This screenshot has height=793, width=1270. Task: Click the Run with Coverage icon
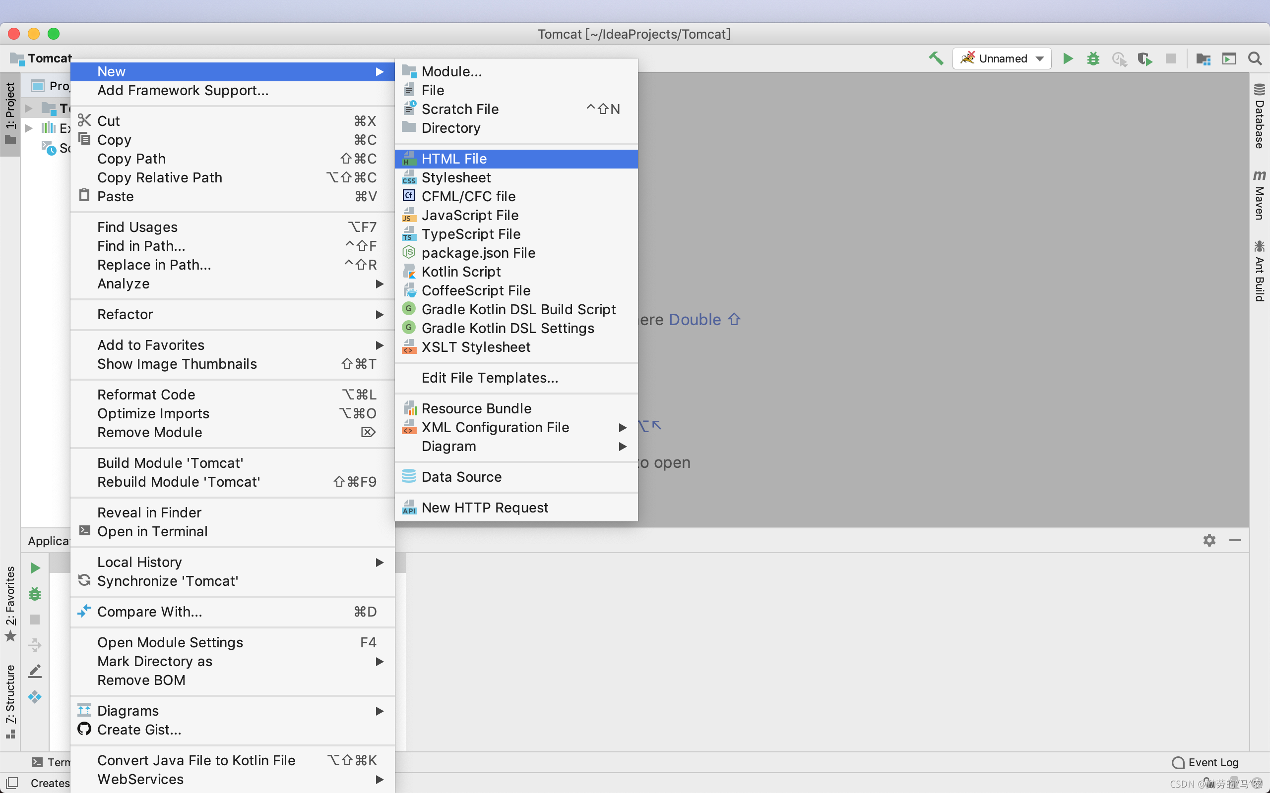1144,58
